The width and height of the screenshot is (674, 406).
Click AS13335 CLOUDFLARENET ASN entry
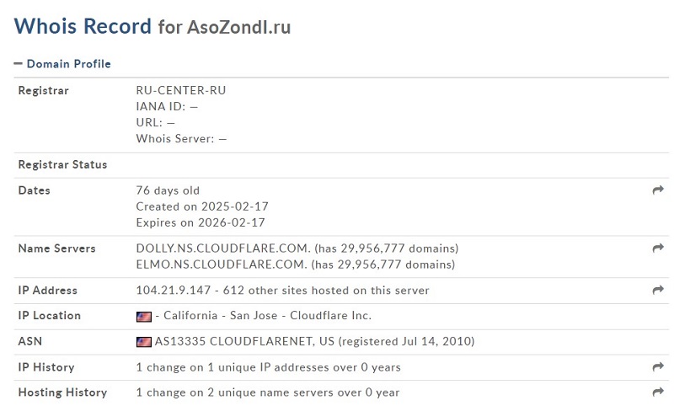click(244, 341)
